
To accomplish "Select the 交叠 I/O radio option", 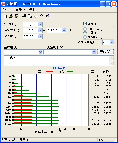I will click(x=85, y=33).
